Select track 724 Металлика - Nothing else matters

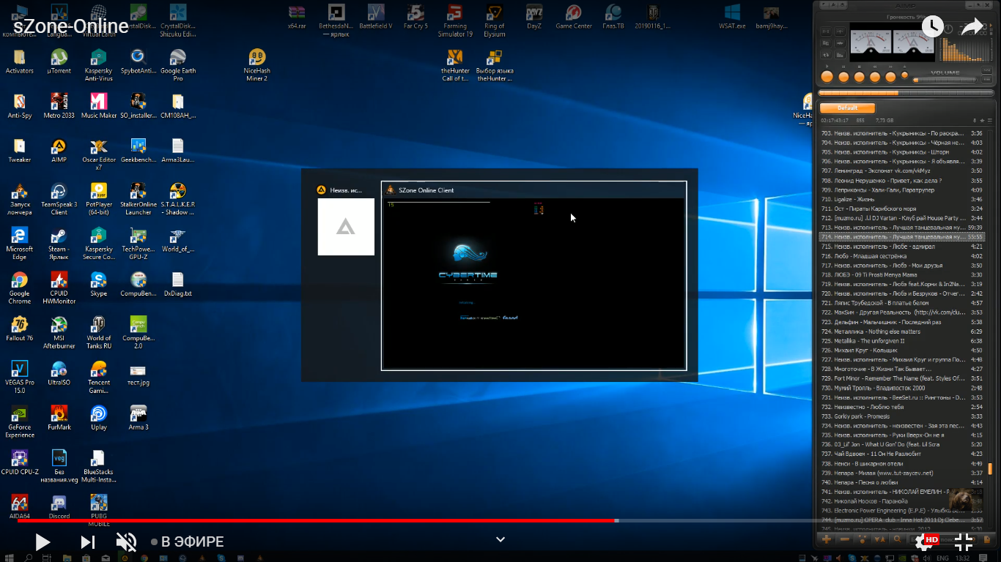coord(901,331)
